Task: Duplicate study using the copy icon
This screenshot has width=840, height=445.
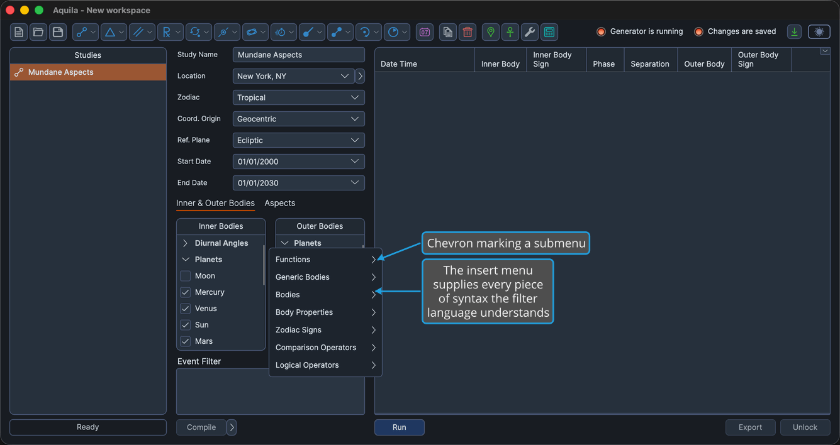Action: (x=448, y=32)
